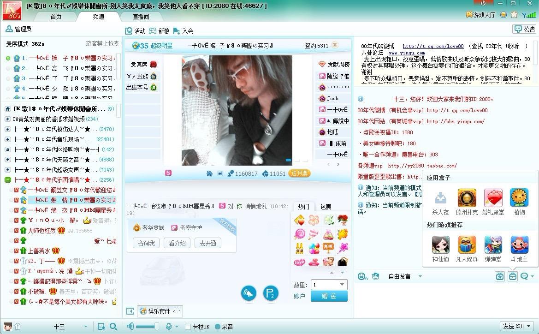The height and width of the screenshot is (334, 539).
Task: Click the round P2 icon
Action: coord(271,293)
